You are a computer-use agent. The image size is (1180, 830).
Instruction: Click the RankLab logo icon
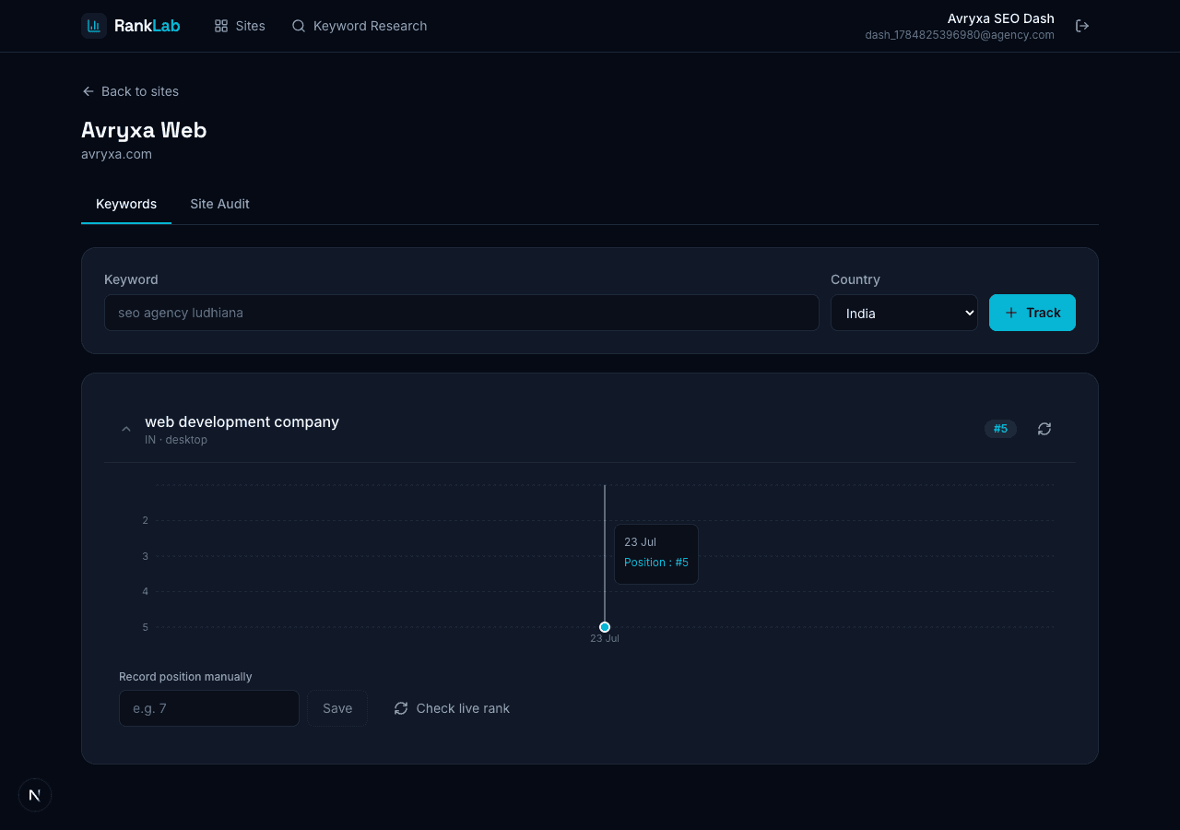(94, 26)
